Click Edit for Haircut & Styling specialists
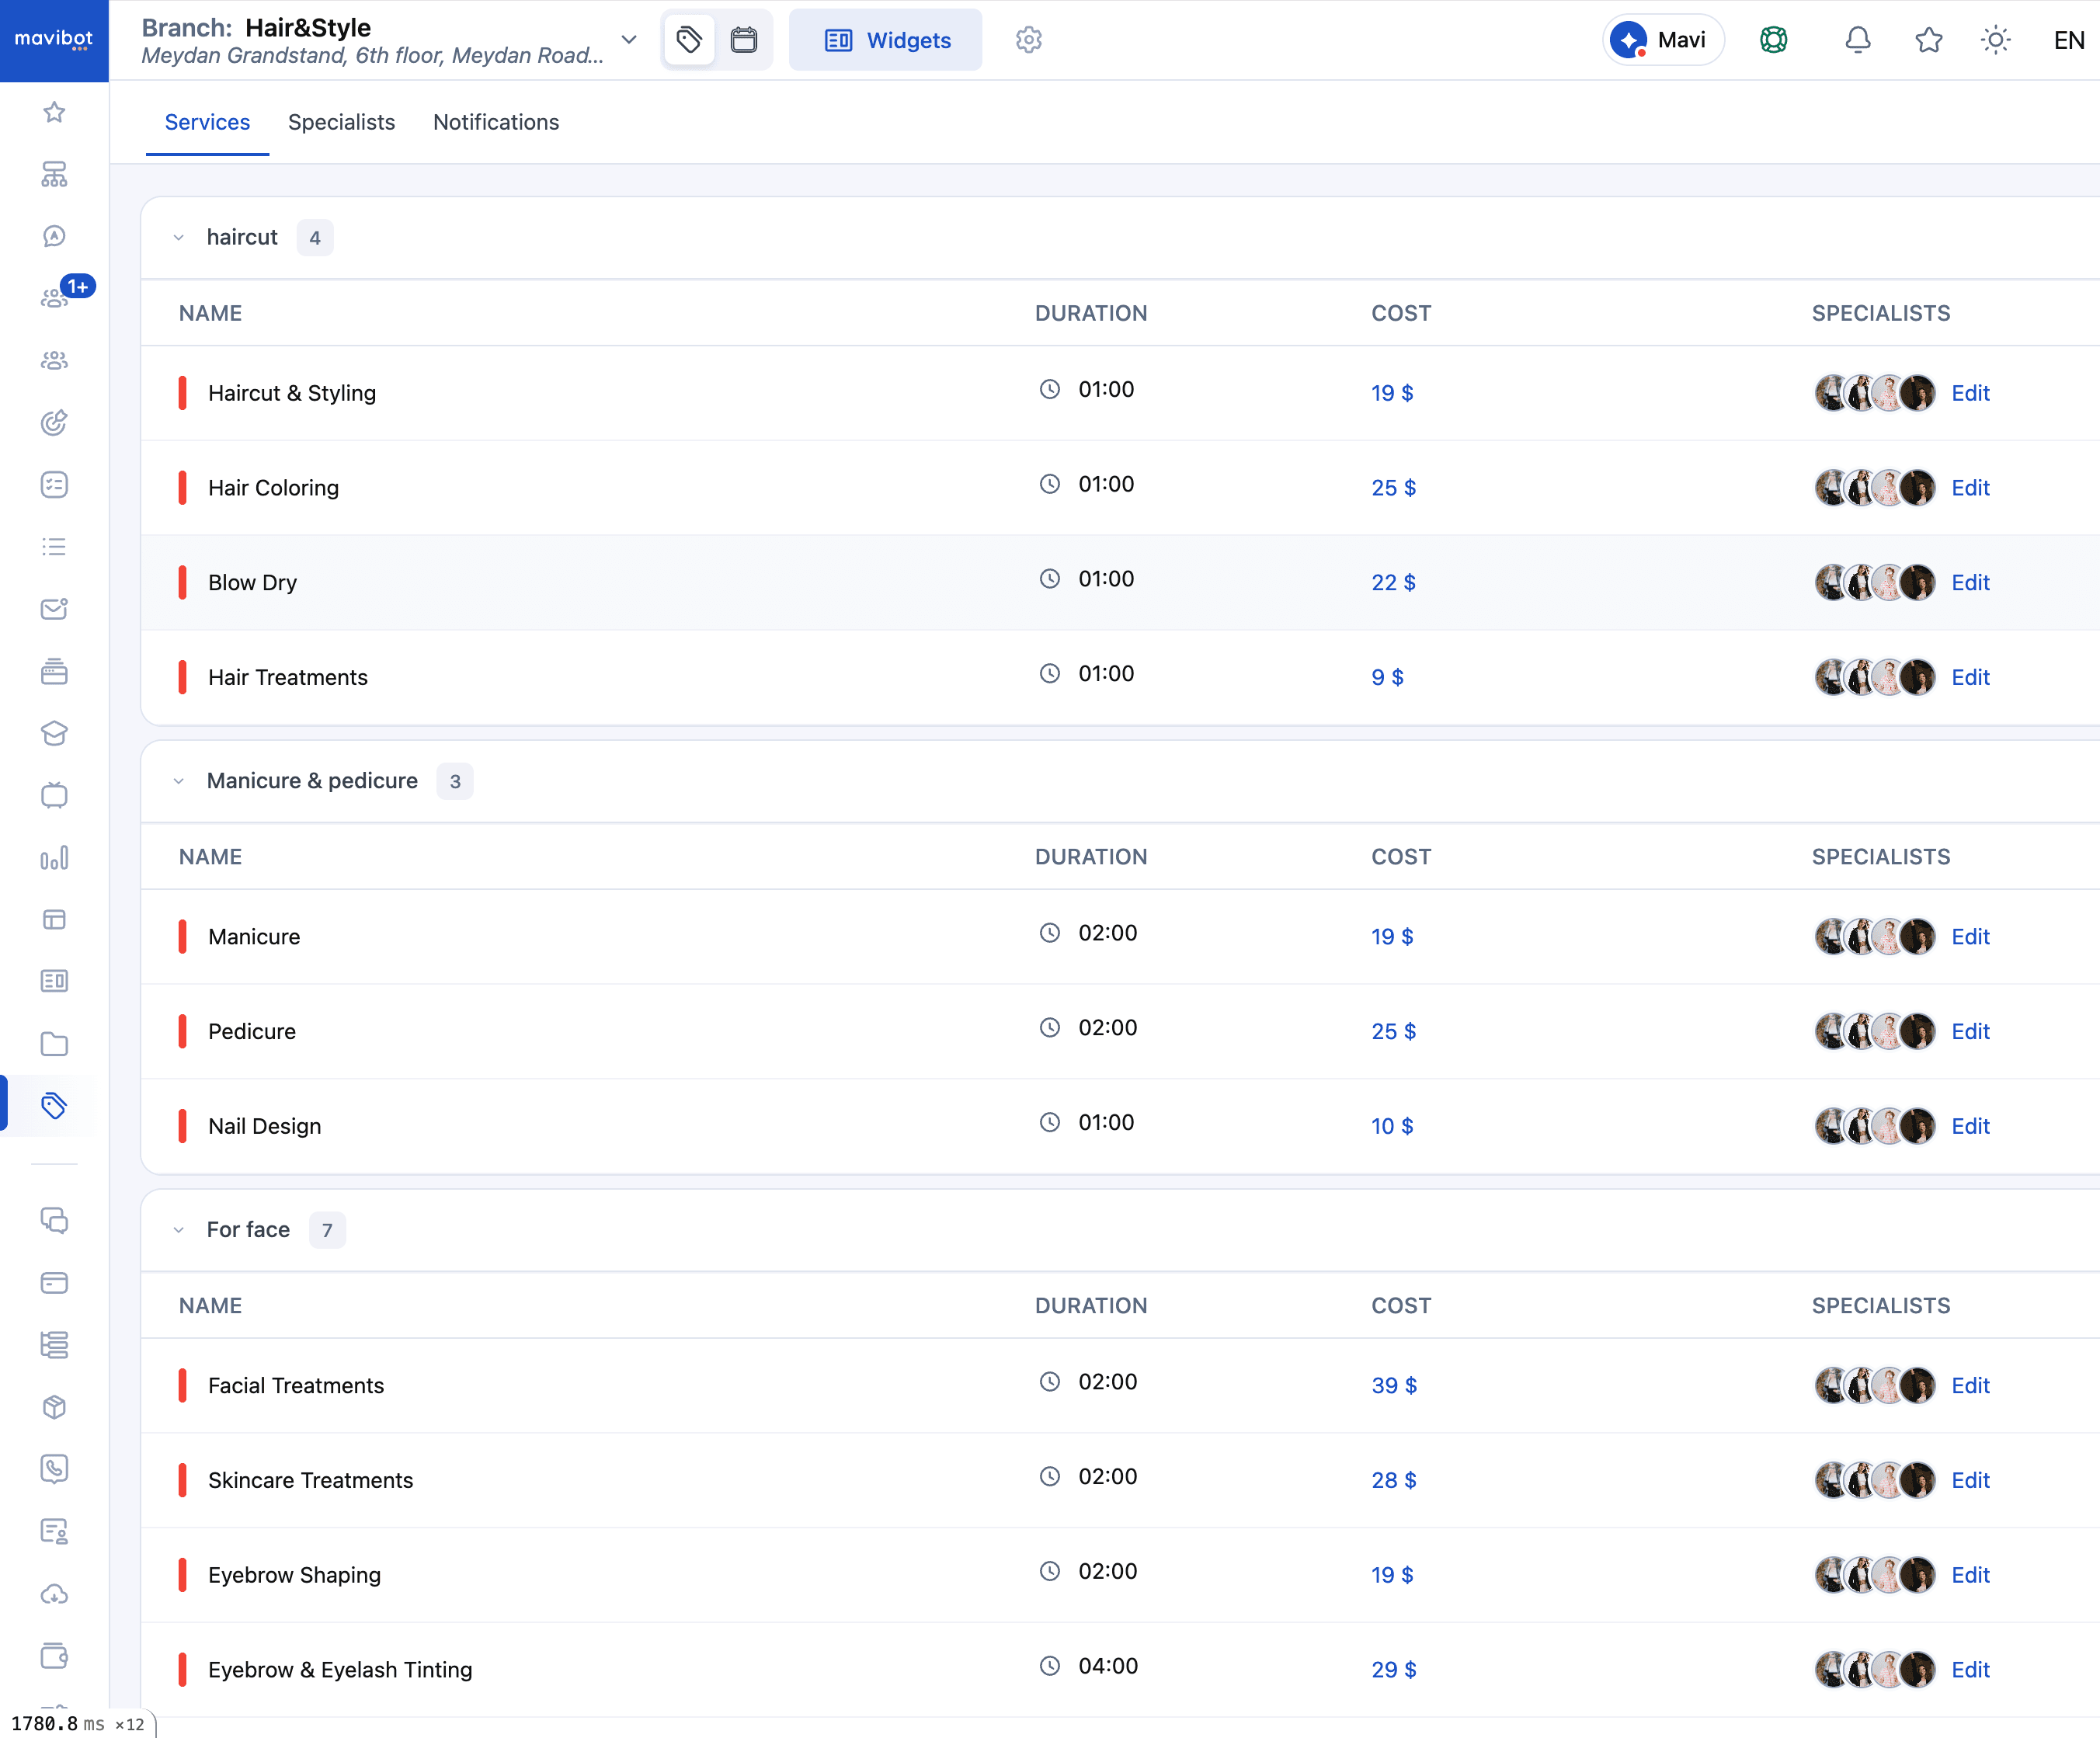This screenshot has height=1738, width=2100. 1970,393
